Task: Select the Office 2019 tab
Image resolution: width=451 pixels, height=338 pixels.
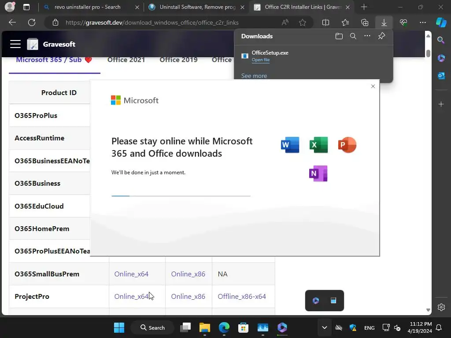Action: pyautogui.click(x=178, y=60)
